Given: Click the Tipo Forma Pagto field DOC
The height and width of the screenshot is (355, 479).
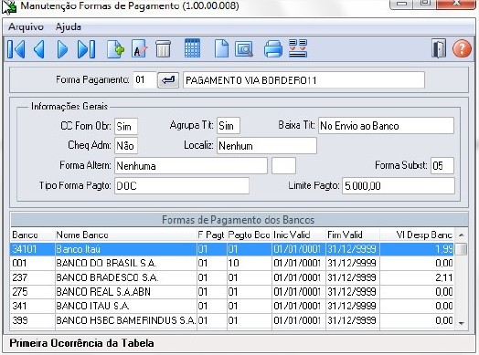Looking at the screenshot, I should point(182,186).
